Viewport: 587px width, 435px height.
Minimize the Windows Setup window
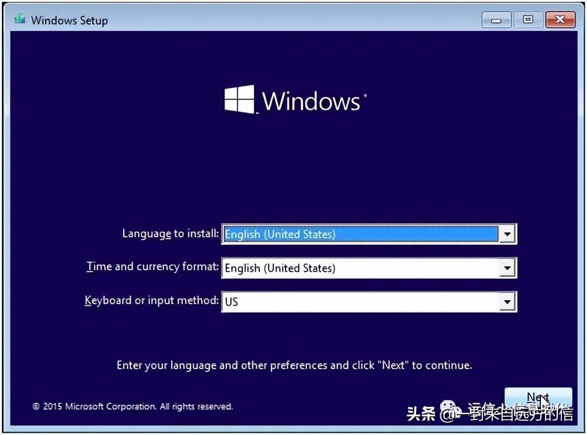[x=497, y=20]
